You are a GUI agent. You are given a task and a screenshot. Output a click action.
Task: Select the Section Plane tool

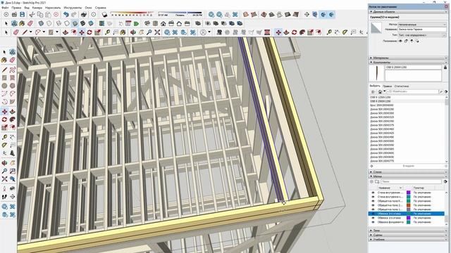coord(13,197)
